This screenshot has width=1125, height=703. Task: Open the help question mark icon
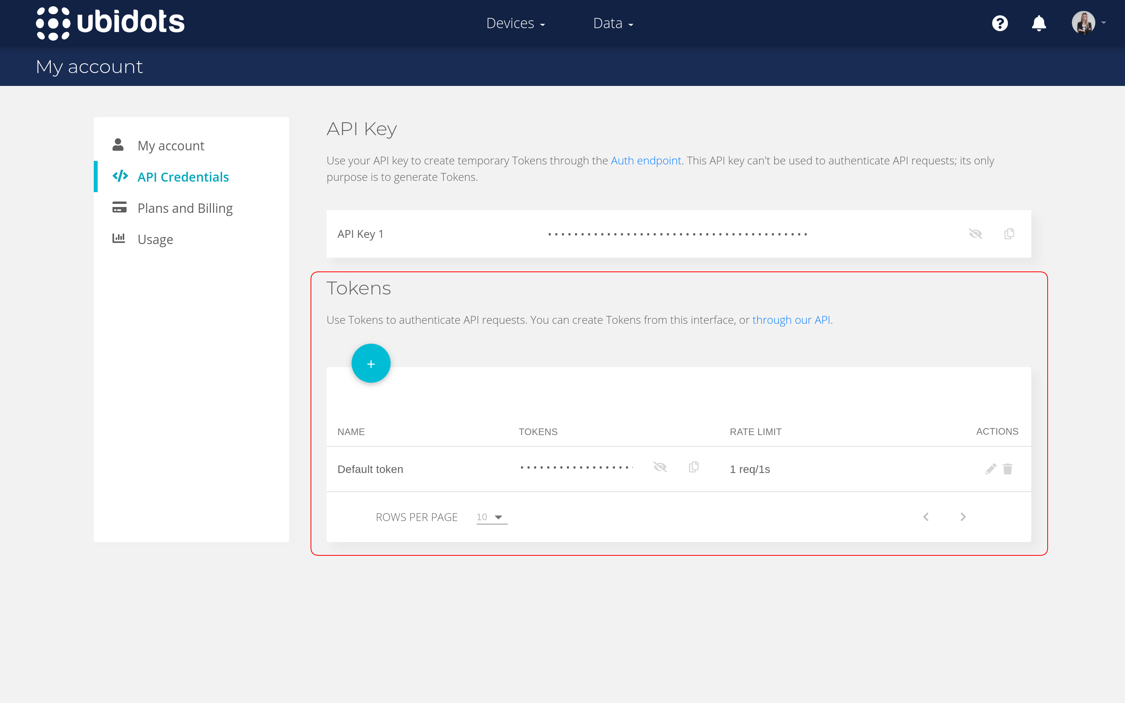coord(1000,23)
